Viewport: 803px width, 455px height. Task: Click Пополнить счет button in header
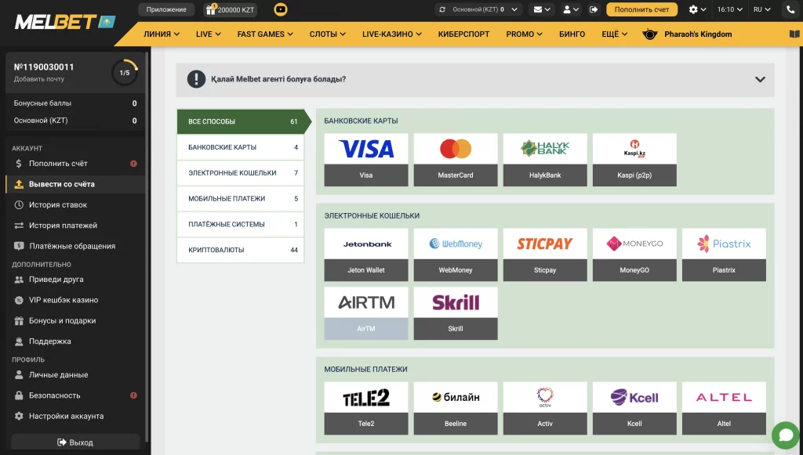pyautogui.click(x=641, y=9)
